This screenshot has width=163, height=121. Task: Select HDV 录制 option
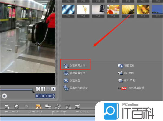click(x=130, y=80)
